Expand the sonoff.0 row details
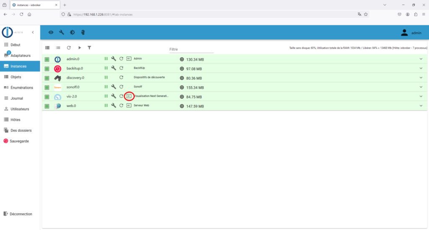 tap(421, 87)
